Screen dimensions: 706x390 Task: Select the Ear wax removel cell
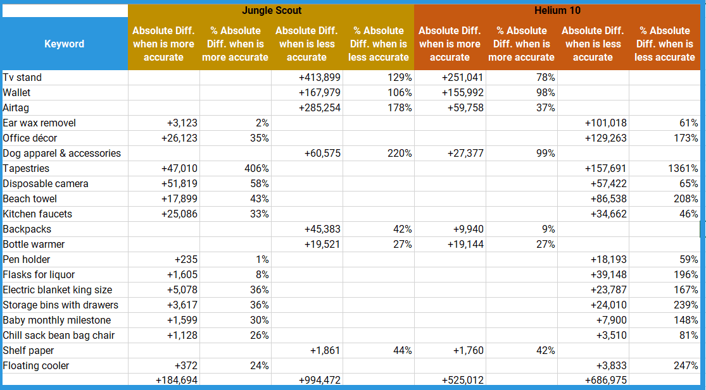click(x=65, y=123)
